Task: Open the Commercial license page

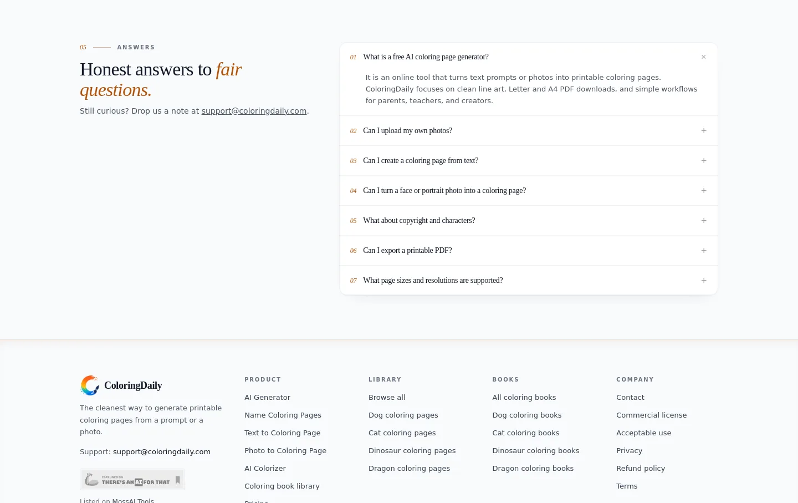Action: (x=651, y=415)
